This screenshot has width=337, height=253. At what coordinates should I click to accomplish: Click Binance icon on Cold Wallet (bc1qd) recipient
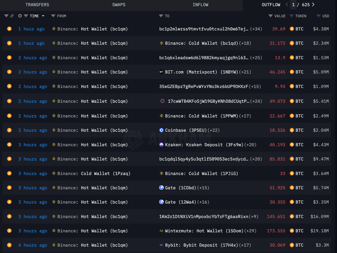pos(161,43)
